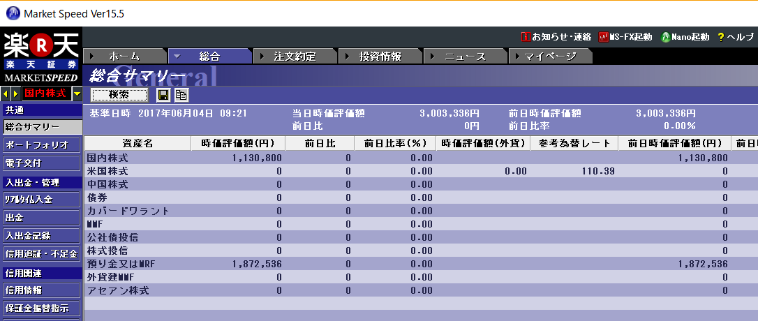Viewport: 758px width, 321px height.
Task: Expand the 総合 tab menu
Action: (177, 57)
